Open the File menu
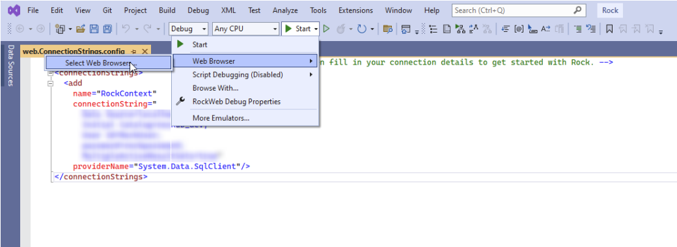 click(x=33, y=10)
